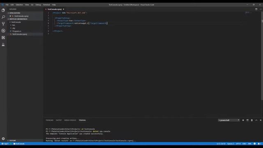This screenshot has width=263, height=148.
Task: Close TestConsole.csproj under Open Editors
Action: [10, 16]
